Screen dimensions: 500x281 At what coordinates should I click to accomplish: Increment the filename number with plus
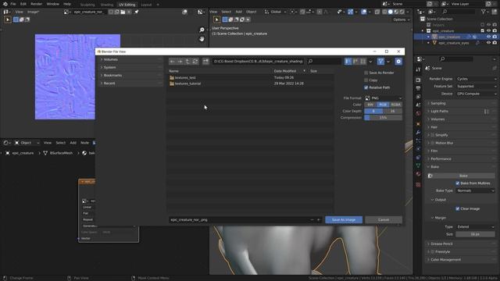[318, 220]
